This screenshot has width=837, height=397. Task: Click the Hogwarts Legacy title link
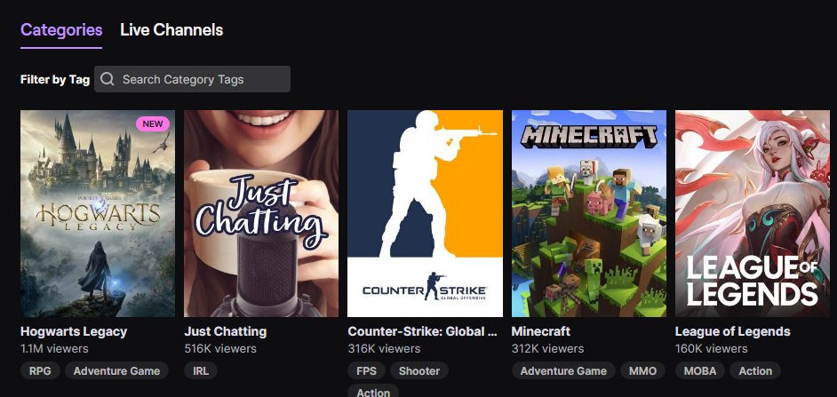[74, 331]
